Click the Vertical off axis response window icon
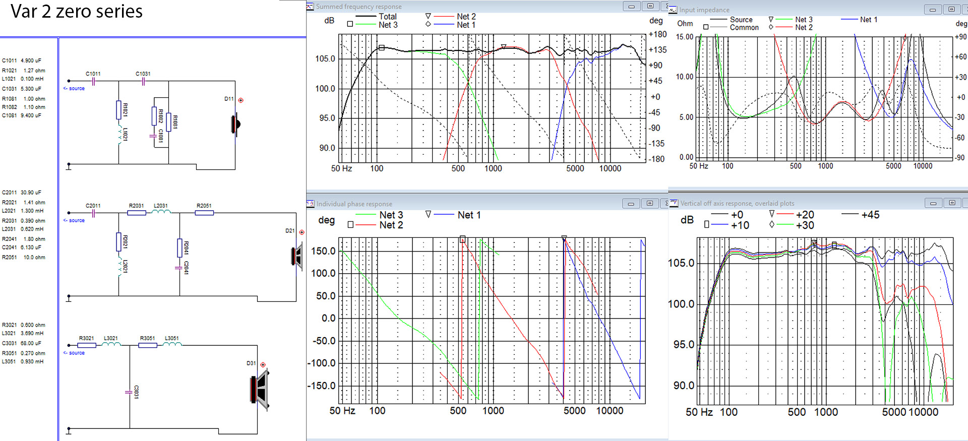 [x=674, y=203]
